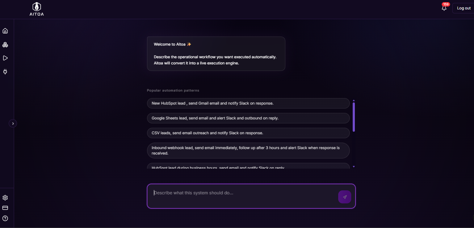The image size is (474, 228).
Task: Click the Log out button
Action: click(x=463, y=8)
